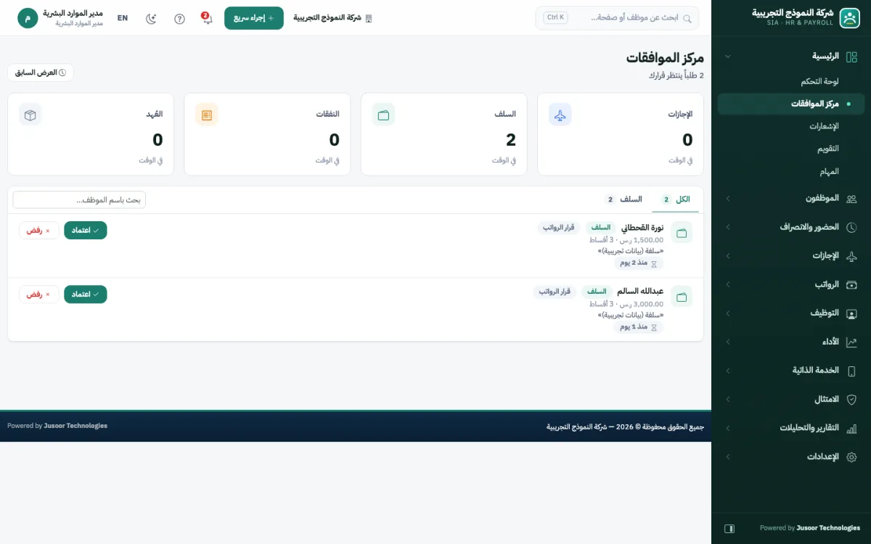Open مركز الموافقات menu item
871x544 pixels.
click(x=791, y=104)
